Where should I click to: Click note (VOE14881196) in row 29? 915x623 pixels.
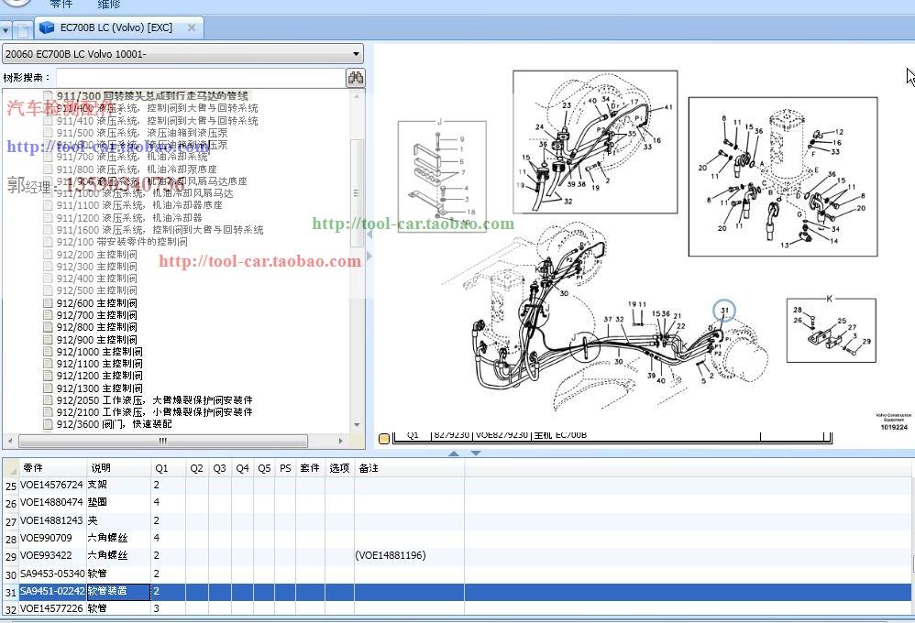[x=391, y=555]
